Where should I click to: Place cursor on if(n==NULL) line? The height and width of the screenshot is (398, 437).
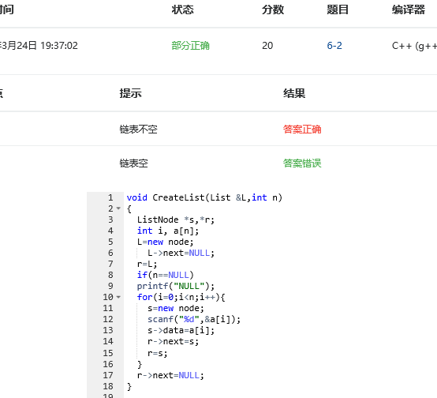pyautogui.click(x=166, y=275)
